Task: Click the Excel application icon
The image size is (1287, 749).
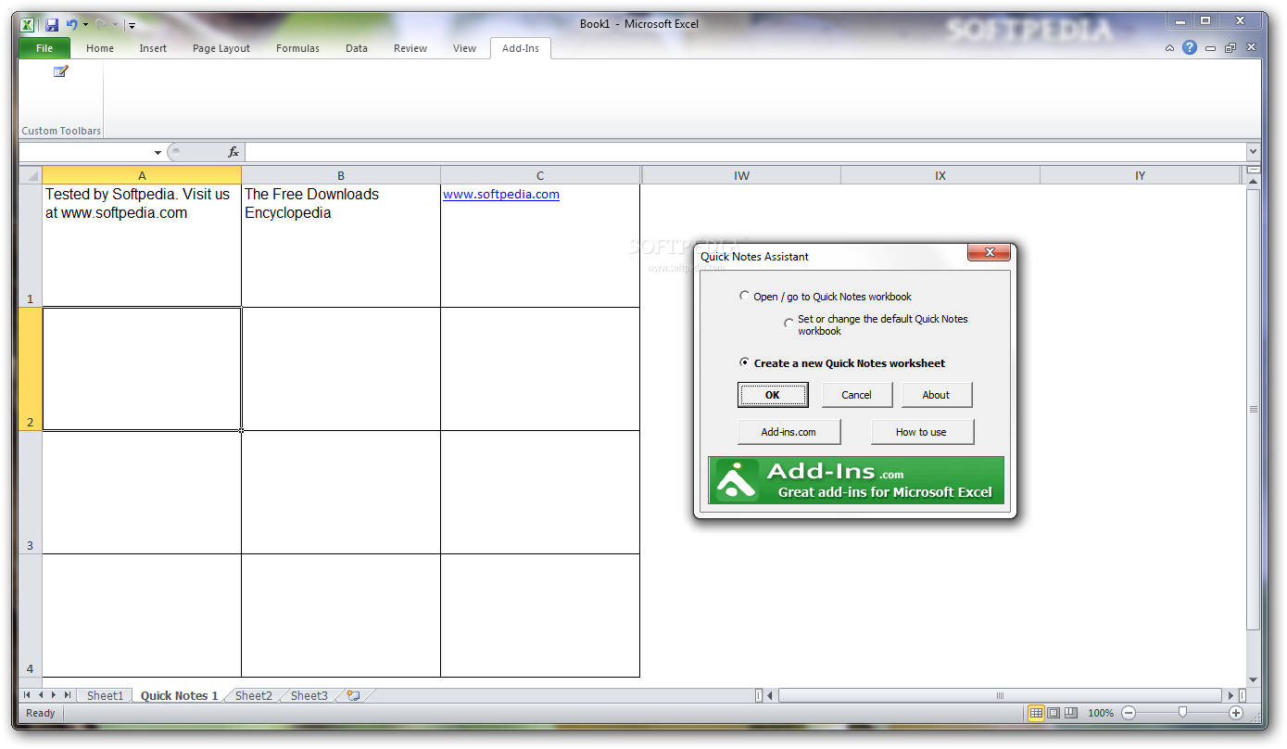Action: pos(28,25)
